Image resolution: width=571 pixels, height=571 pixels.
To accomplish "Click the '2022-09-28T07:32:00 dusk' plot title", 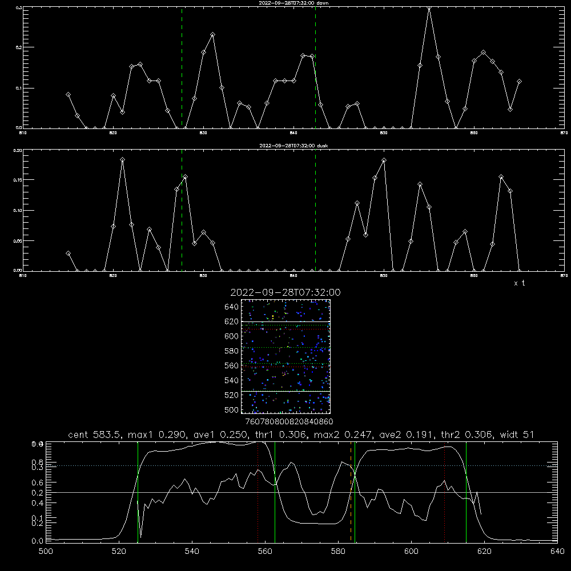I will point(293,145).
